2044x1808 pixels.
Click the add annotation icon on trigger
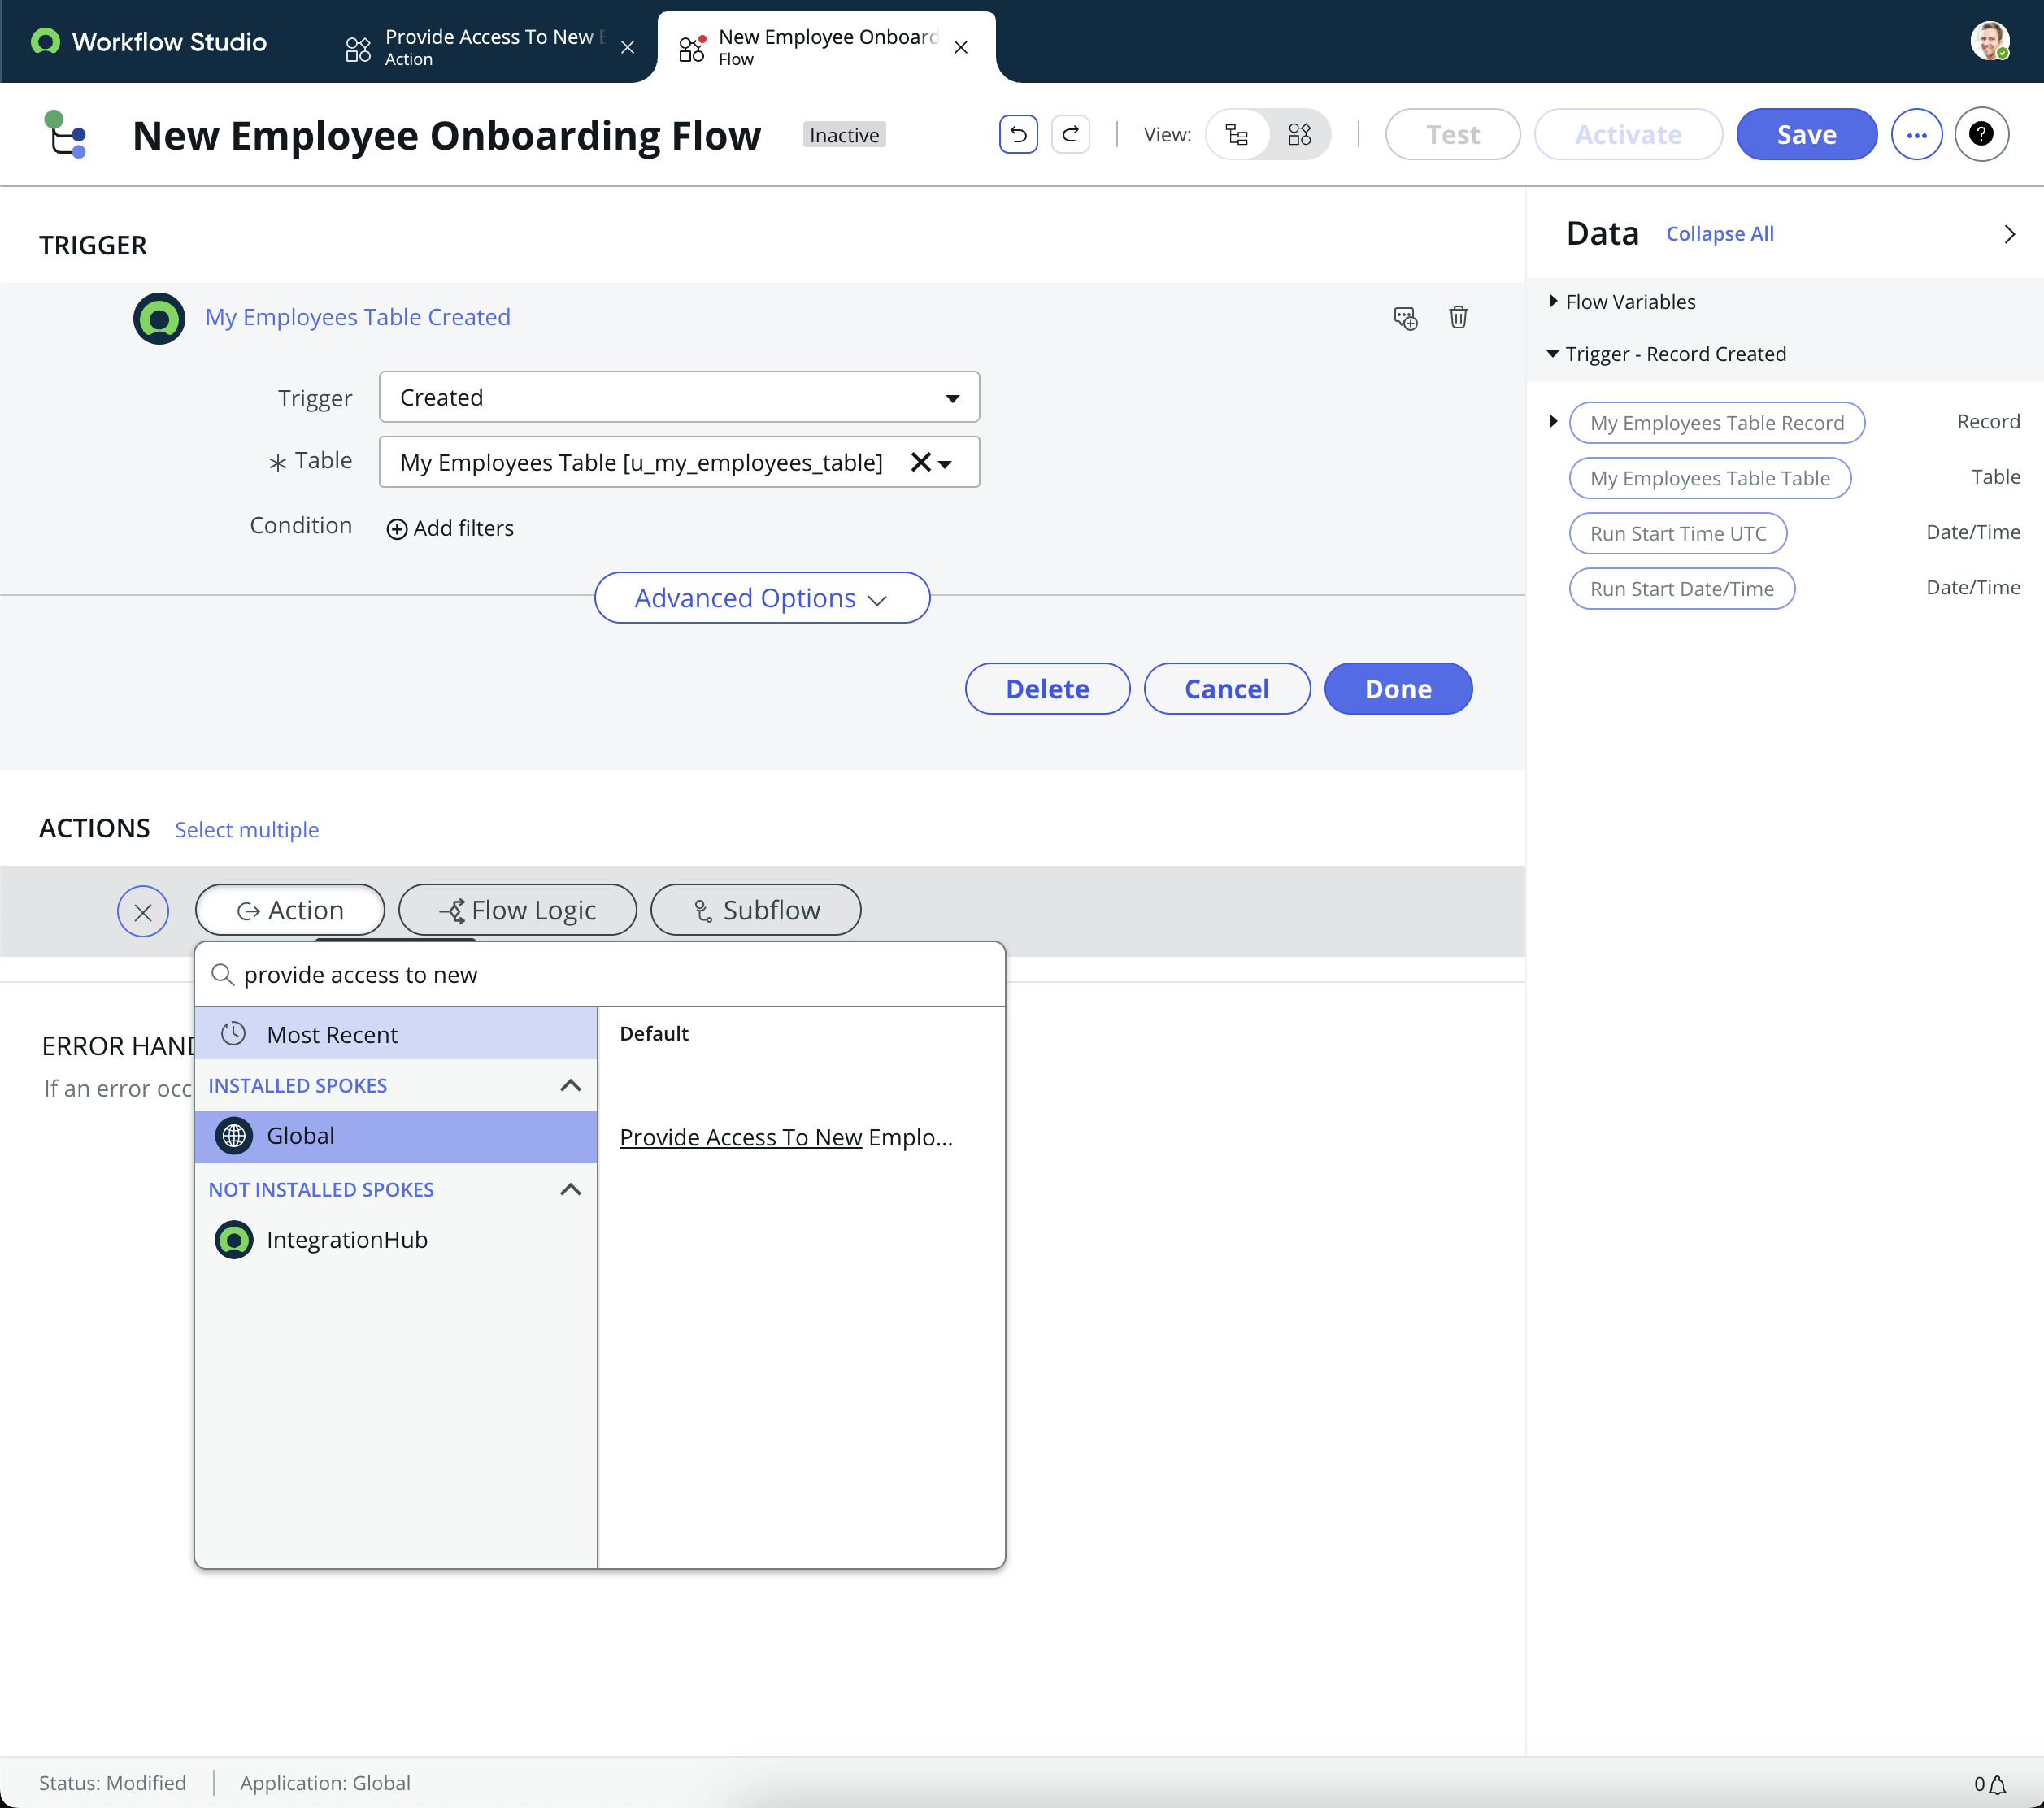pos(1405,318)
